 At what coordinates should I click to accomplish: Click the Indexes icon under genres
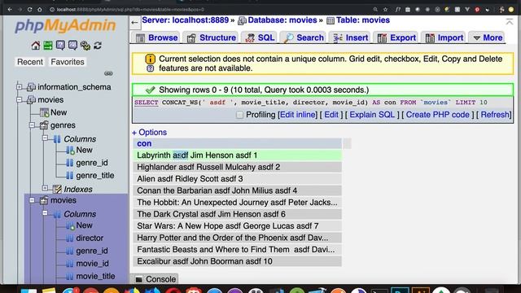click(x=57, y=189)
